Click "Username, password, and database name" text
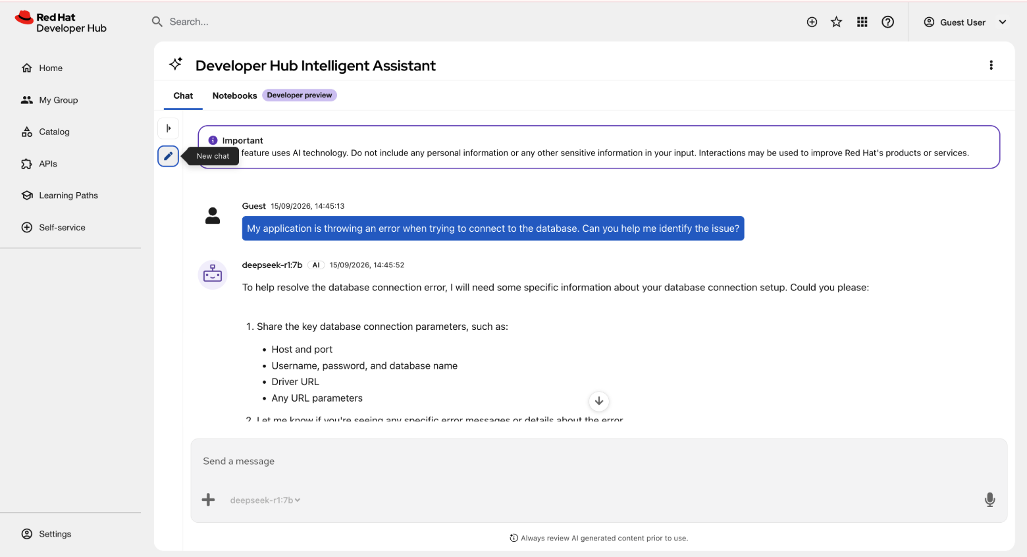 (x=365, y=366)
